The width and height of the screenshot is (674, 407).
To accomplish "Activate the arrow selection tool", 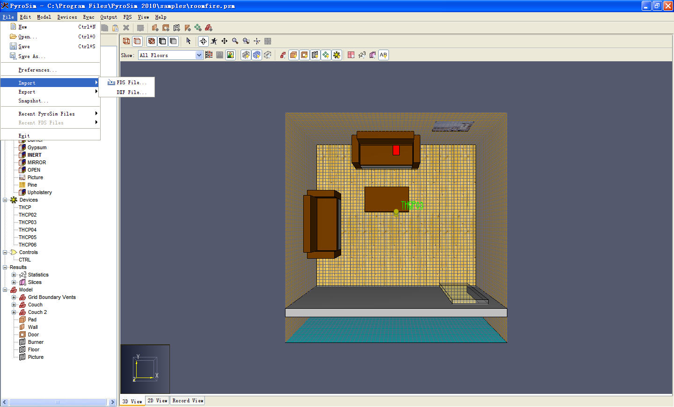I will click(188, 41).
